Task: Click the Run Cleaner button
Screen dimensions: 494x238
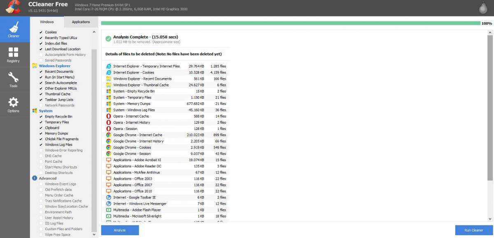Action: point(473,230)
